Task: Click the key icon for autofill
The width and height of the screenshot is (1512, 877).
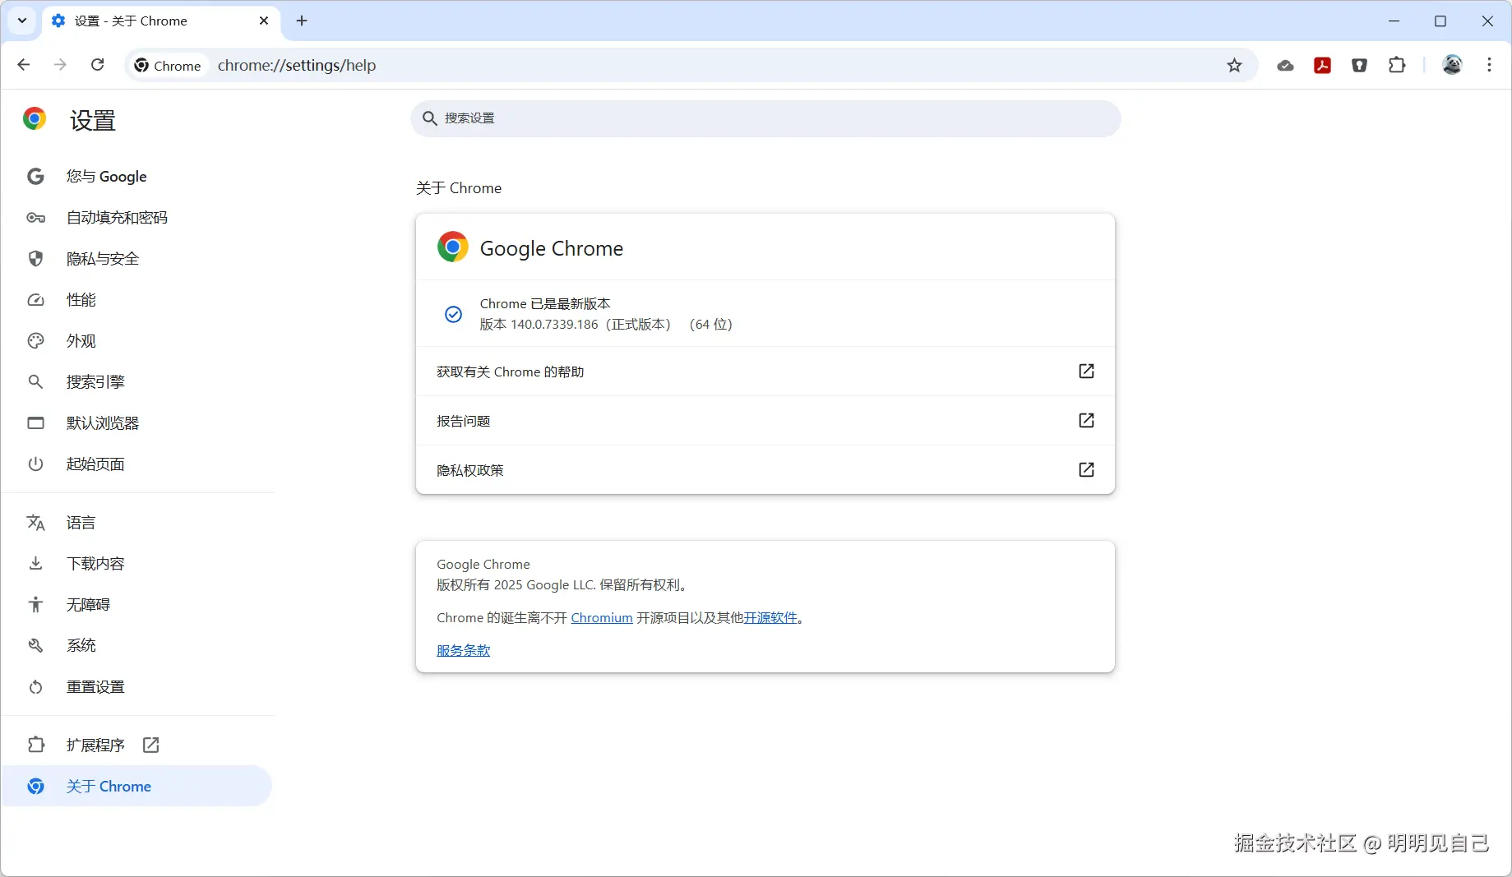Action: [35, 218]
